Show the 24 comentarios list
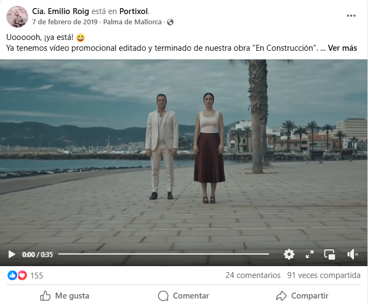Screen dimensions: 368x305 tap(253, 275)
